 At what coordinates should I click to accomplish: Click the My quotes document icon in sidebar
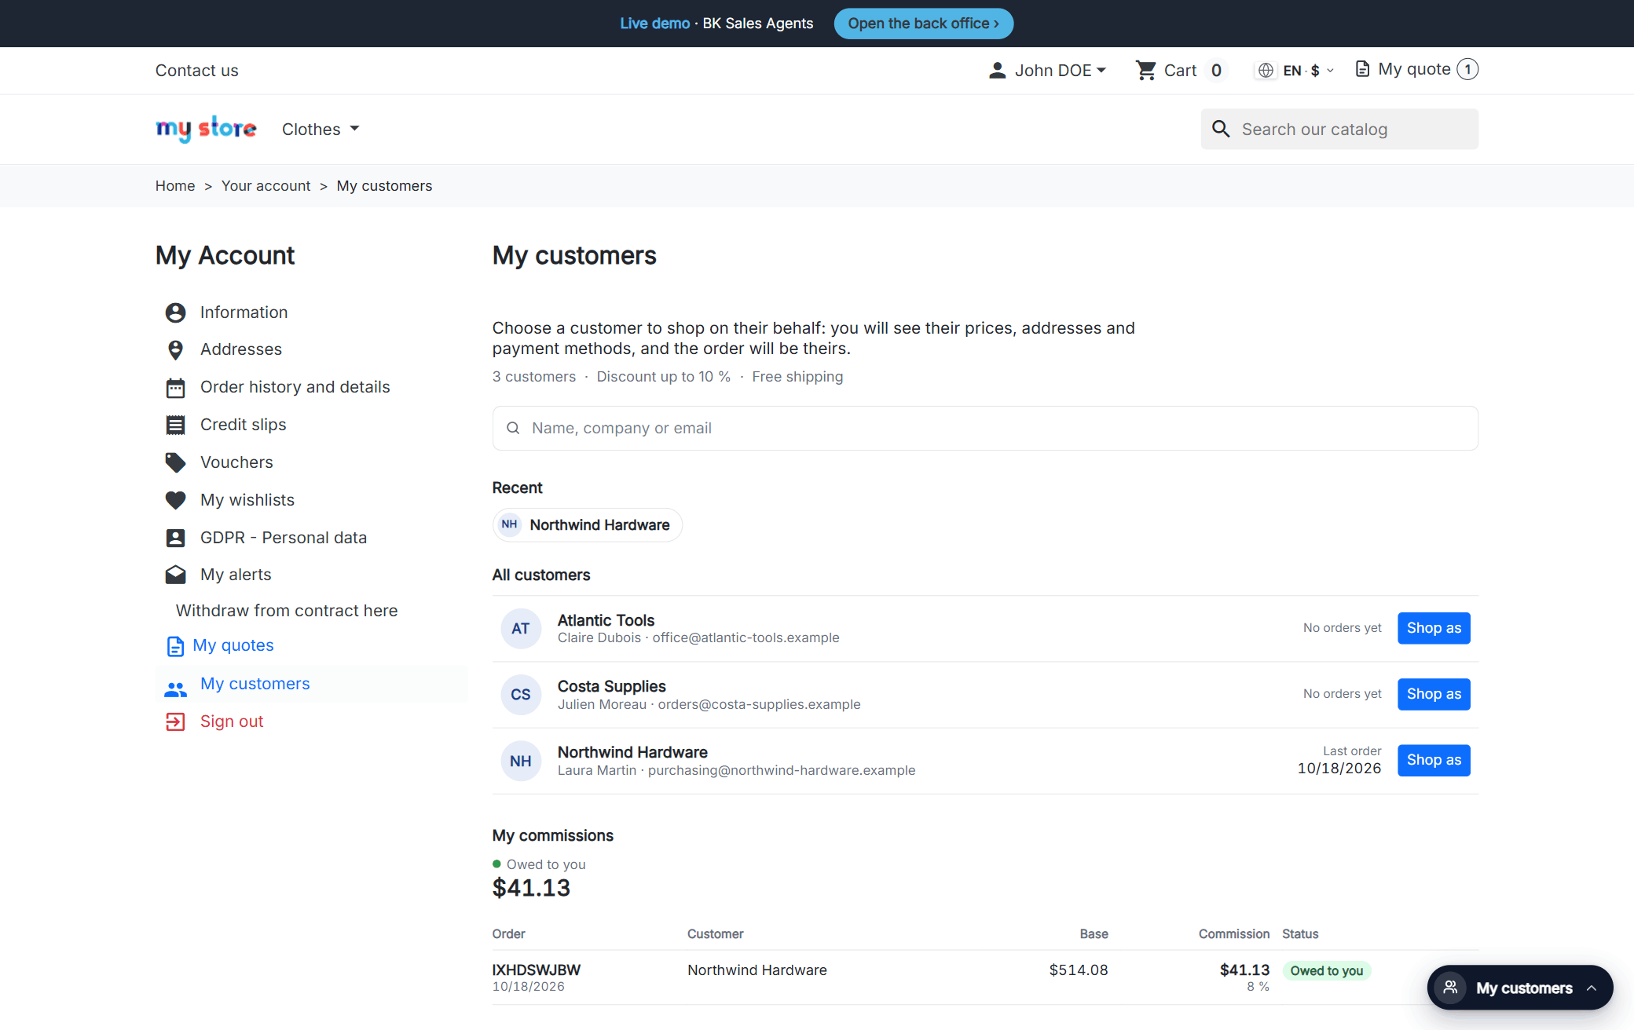175,646
